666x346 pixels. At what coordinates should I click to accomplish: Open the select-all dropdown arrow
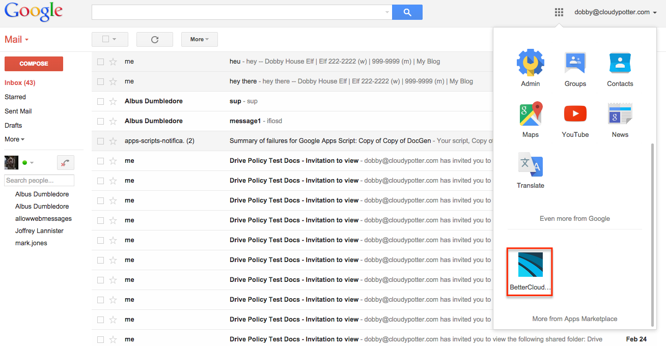tap(115, 39)
